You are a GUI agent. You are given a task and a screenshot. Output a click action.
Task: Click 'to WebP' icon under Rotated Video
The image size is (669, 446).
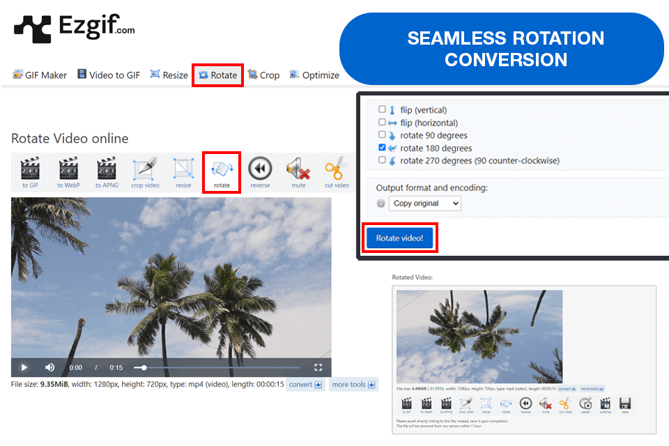426,405
